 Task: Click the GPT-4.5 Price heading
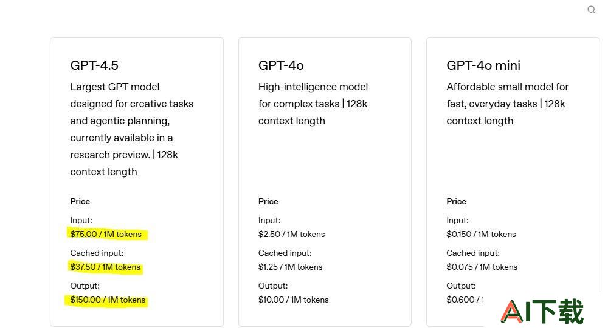(80, 201)
